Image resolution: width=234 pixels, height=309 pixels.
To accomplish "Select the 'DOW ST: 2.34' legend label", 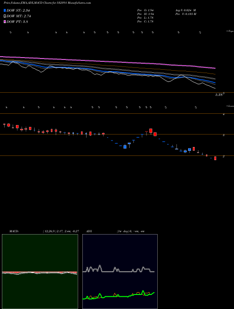I will [x=18, y=10].
